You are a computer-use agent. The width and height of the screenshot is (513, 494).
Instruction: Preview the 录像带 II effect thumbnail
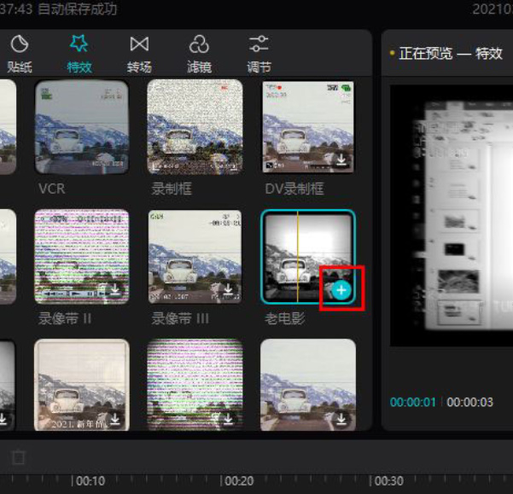82,257
